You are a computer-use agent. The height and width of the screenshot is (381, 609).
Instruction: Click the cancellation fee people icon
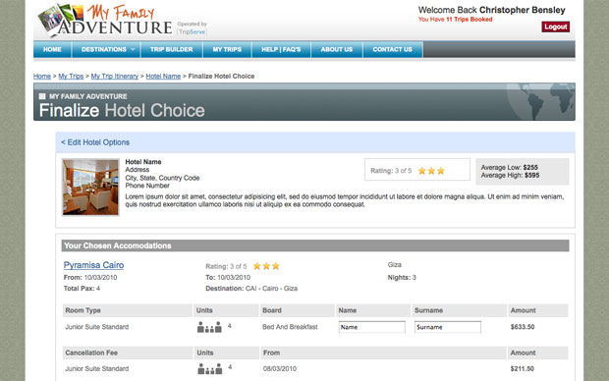pos(210,368)
